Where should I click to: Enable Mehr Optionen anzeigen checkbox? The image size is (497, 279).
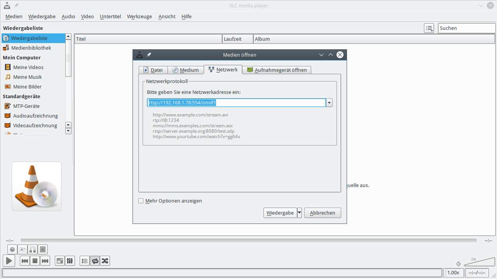point(141,201)
